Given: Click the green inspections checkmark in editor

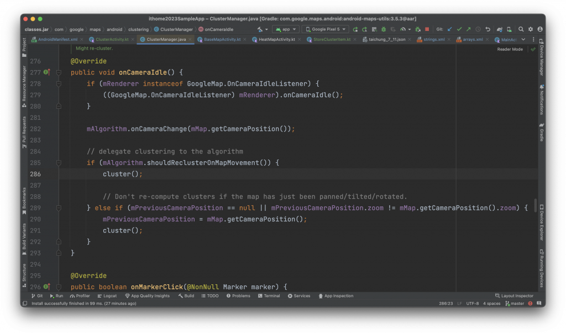Looking at the screenshot, I should click(x=533, y=50).
